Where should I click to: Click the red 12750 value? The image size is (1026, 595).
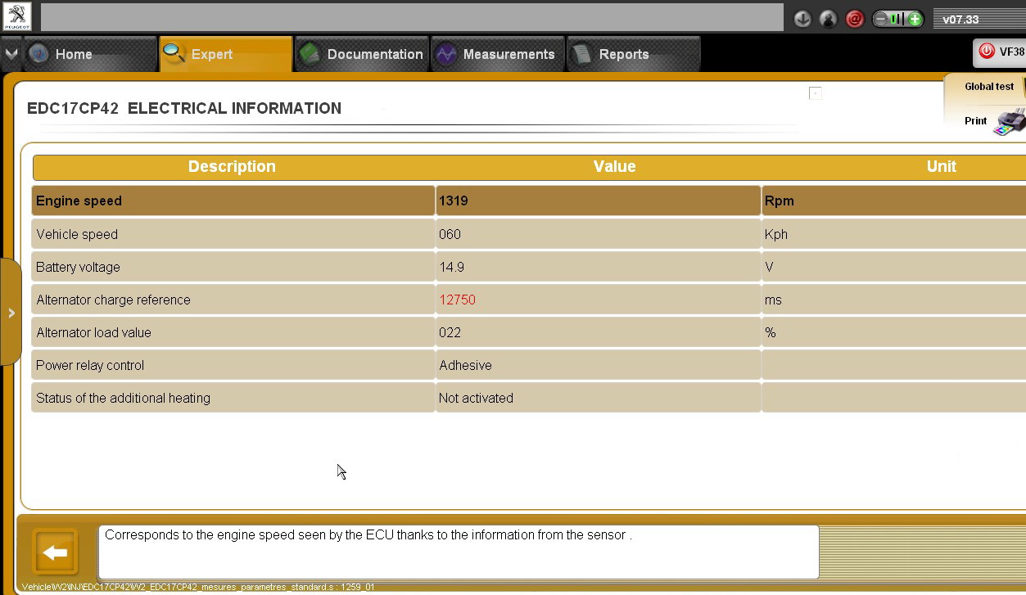coord(457,300)
